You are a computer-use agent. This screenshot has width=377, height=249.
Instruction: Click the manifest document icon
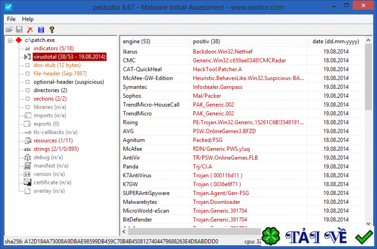click(27, 165)
